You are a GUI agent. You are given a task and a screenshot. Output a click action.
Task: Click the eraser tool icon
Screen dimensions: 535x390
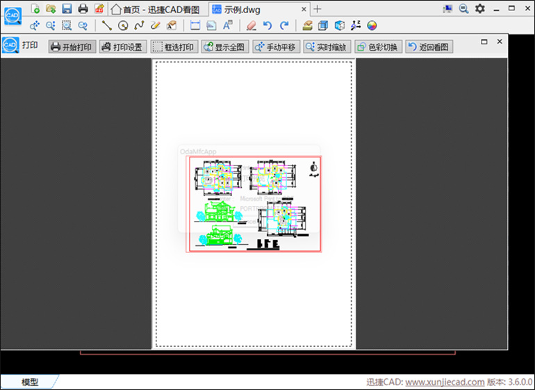pos(252,26)
